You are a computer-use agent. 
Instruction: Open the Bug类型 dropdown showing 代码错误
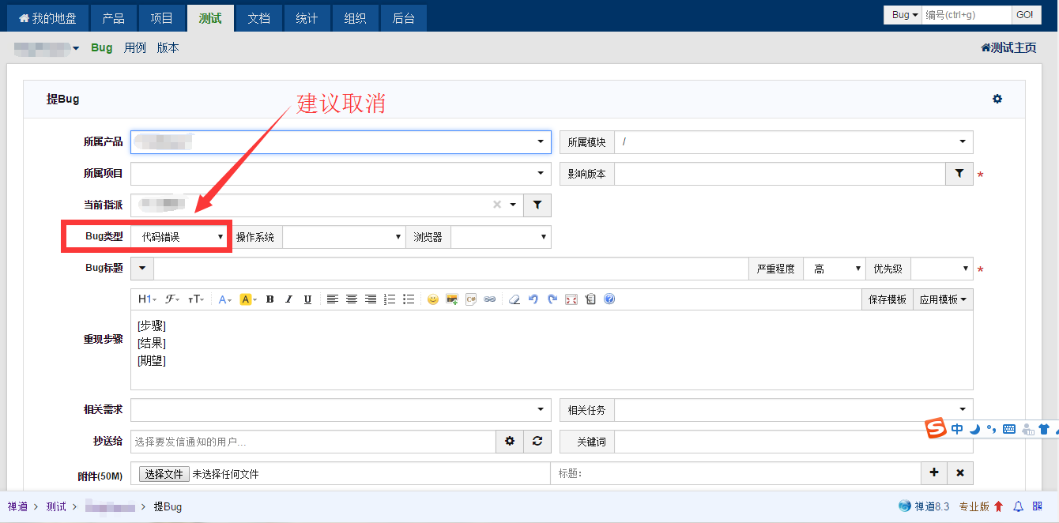pos(181,237)
